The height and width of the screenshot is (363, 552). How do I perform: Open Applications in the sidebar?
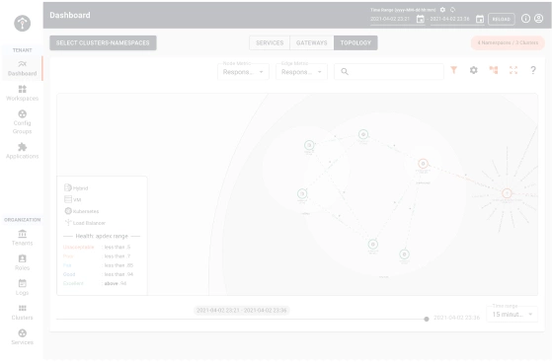(22, 151)
